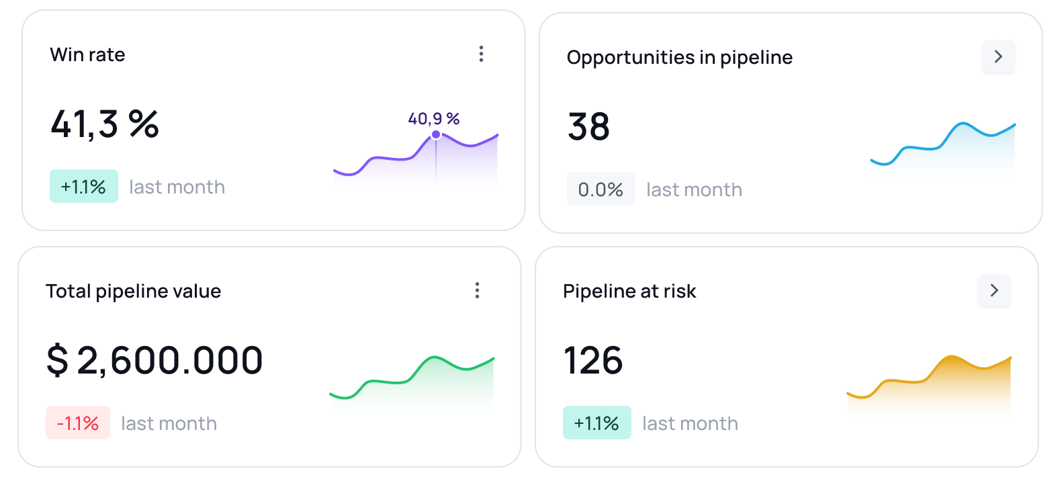Select the Total pipeline value title
The width and height of the screenshot is (1060, 477).
pos(133,292)
